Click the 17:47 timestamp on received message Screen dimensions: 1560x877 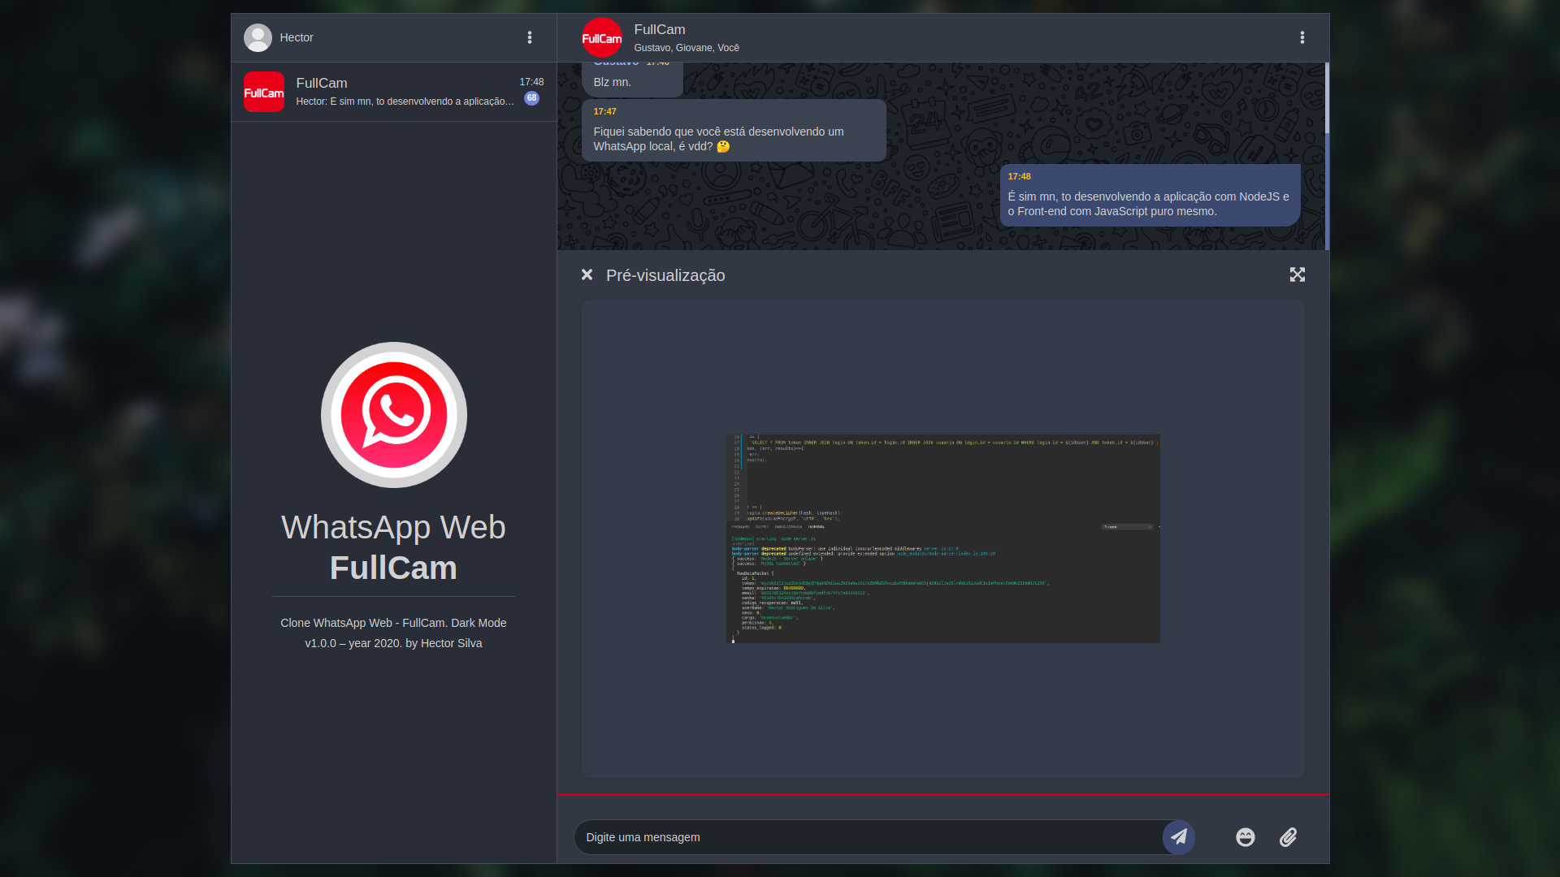pos(604,111)
